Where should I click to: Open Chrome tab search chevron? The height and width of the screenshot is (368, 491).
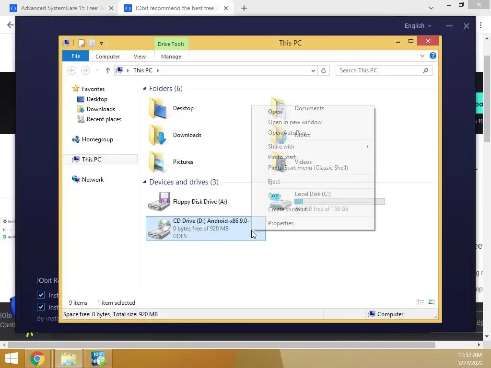431,8
